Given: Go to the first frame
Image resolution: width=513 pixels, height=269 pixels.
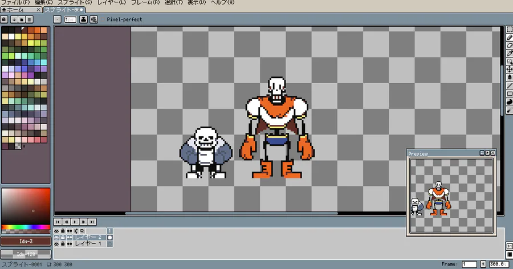Looking at the screenshot, I should coord(58,222).
